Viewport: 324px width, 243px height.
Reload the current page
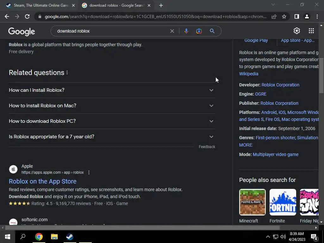[27, 16]
